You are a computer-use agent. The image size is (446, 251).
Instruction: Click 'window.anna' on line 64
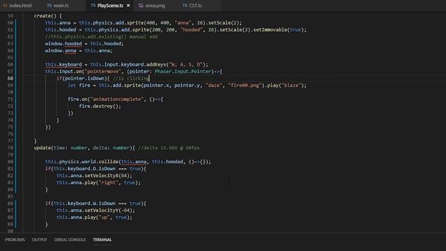[61, 51]
